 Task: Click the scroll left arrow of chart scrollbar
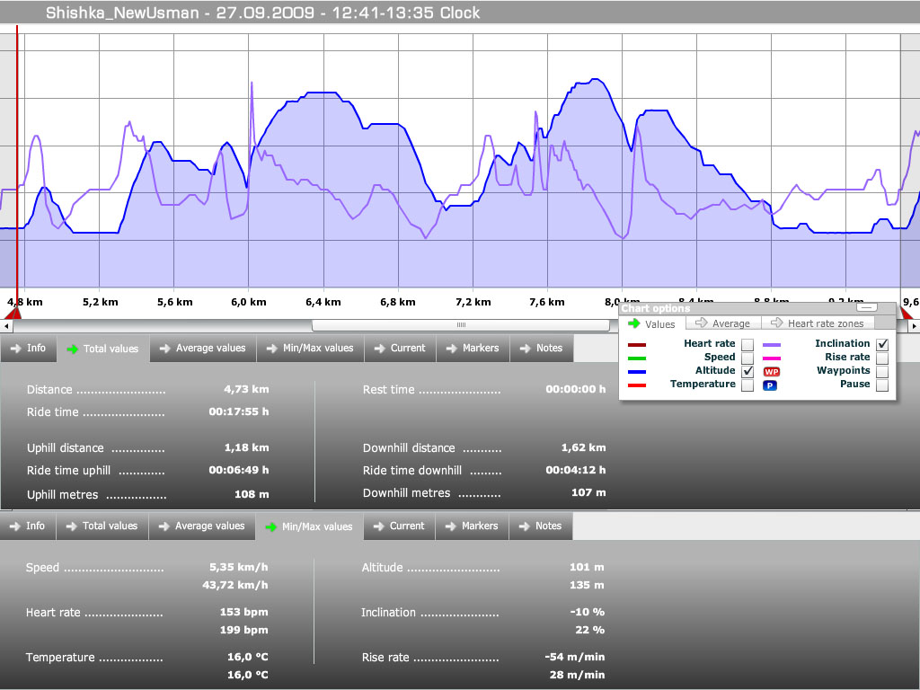click(5, 326)
